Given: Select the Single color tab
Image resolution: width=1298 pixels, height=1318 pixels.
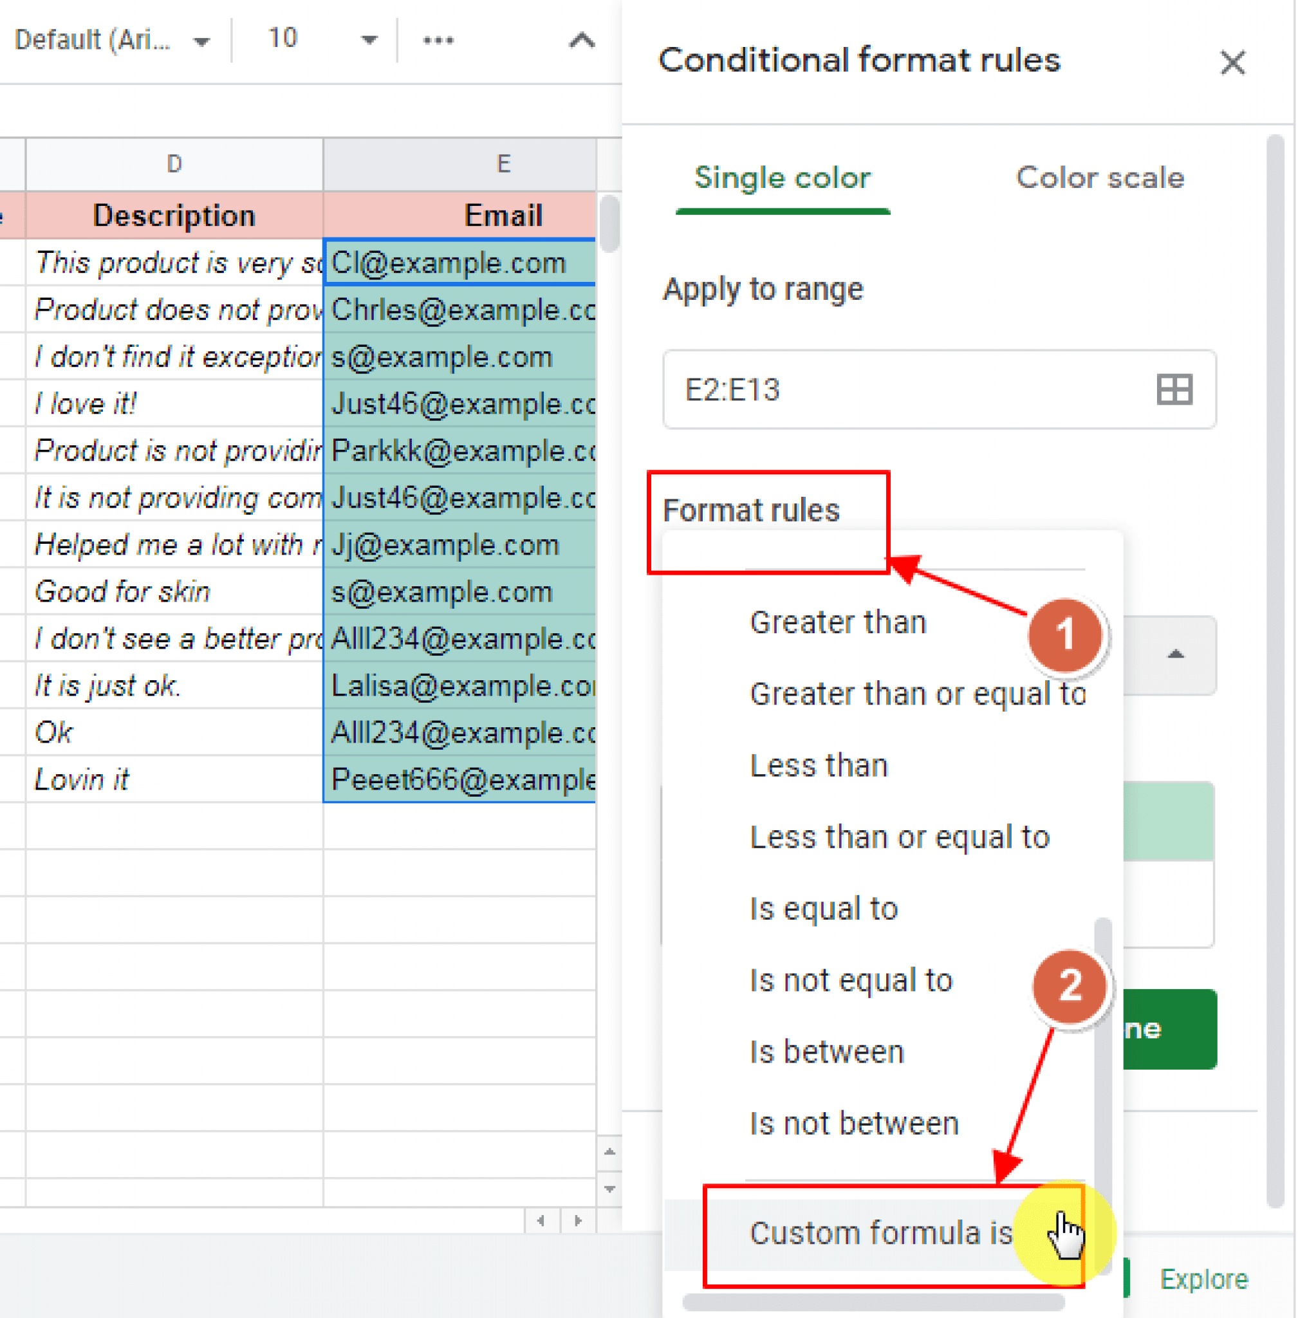Looking at the screenshot, I should 782,178.
